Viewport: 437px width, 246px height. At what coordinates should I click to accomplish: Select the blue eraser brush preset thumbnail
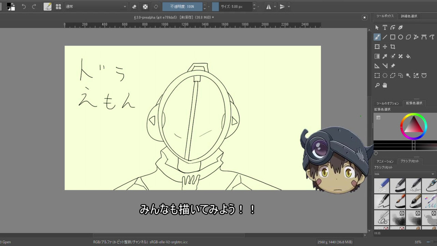pos(381,186)
